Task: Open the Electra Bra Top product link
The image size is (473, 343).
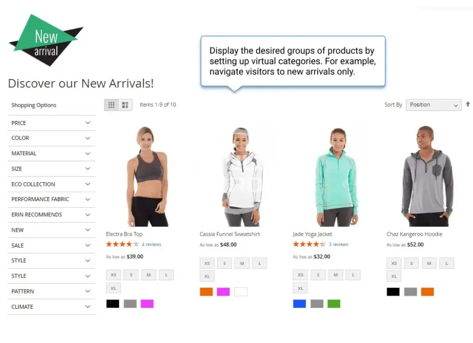Action: (124, 234)
